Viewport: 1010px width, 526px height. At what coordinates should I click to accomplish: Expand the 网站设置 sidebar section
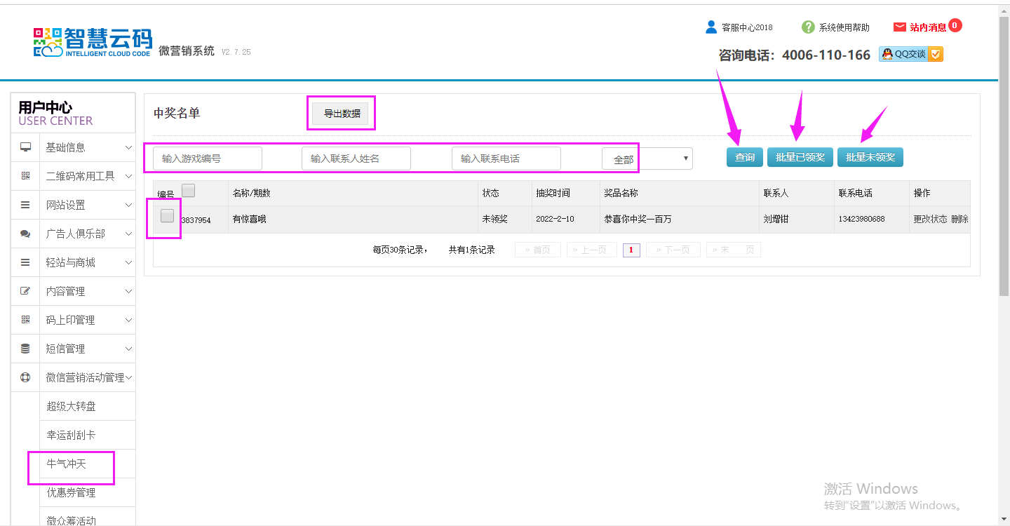point(73,205)
